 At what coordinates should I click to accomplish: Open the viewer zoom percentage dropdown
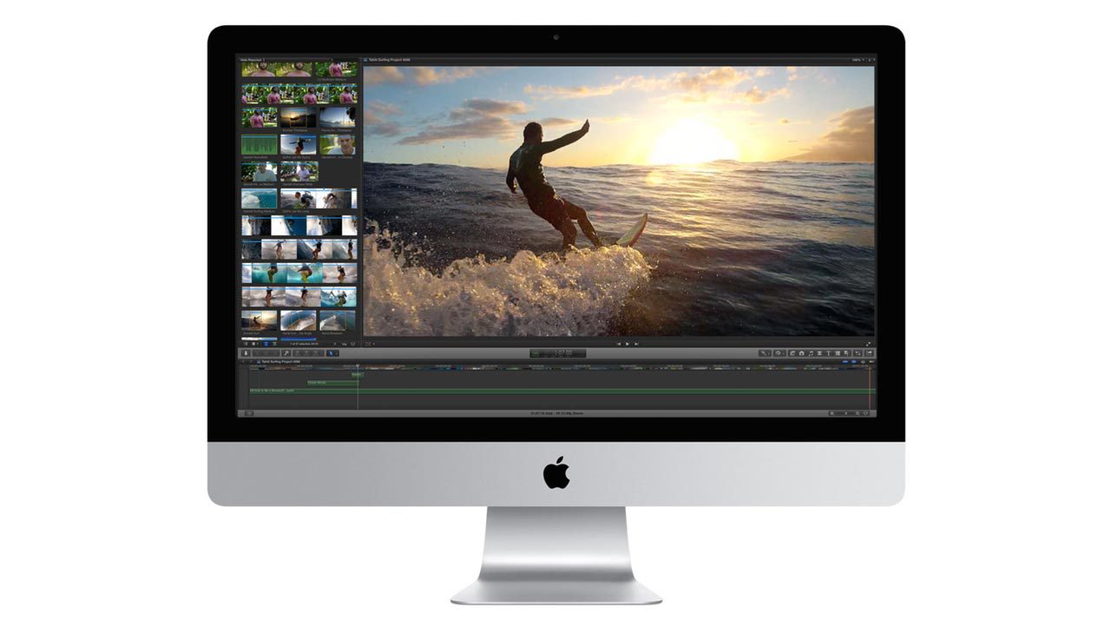858,61
